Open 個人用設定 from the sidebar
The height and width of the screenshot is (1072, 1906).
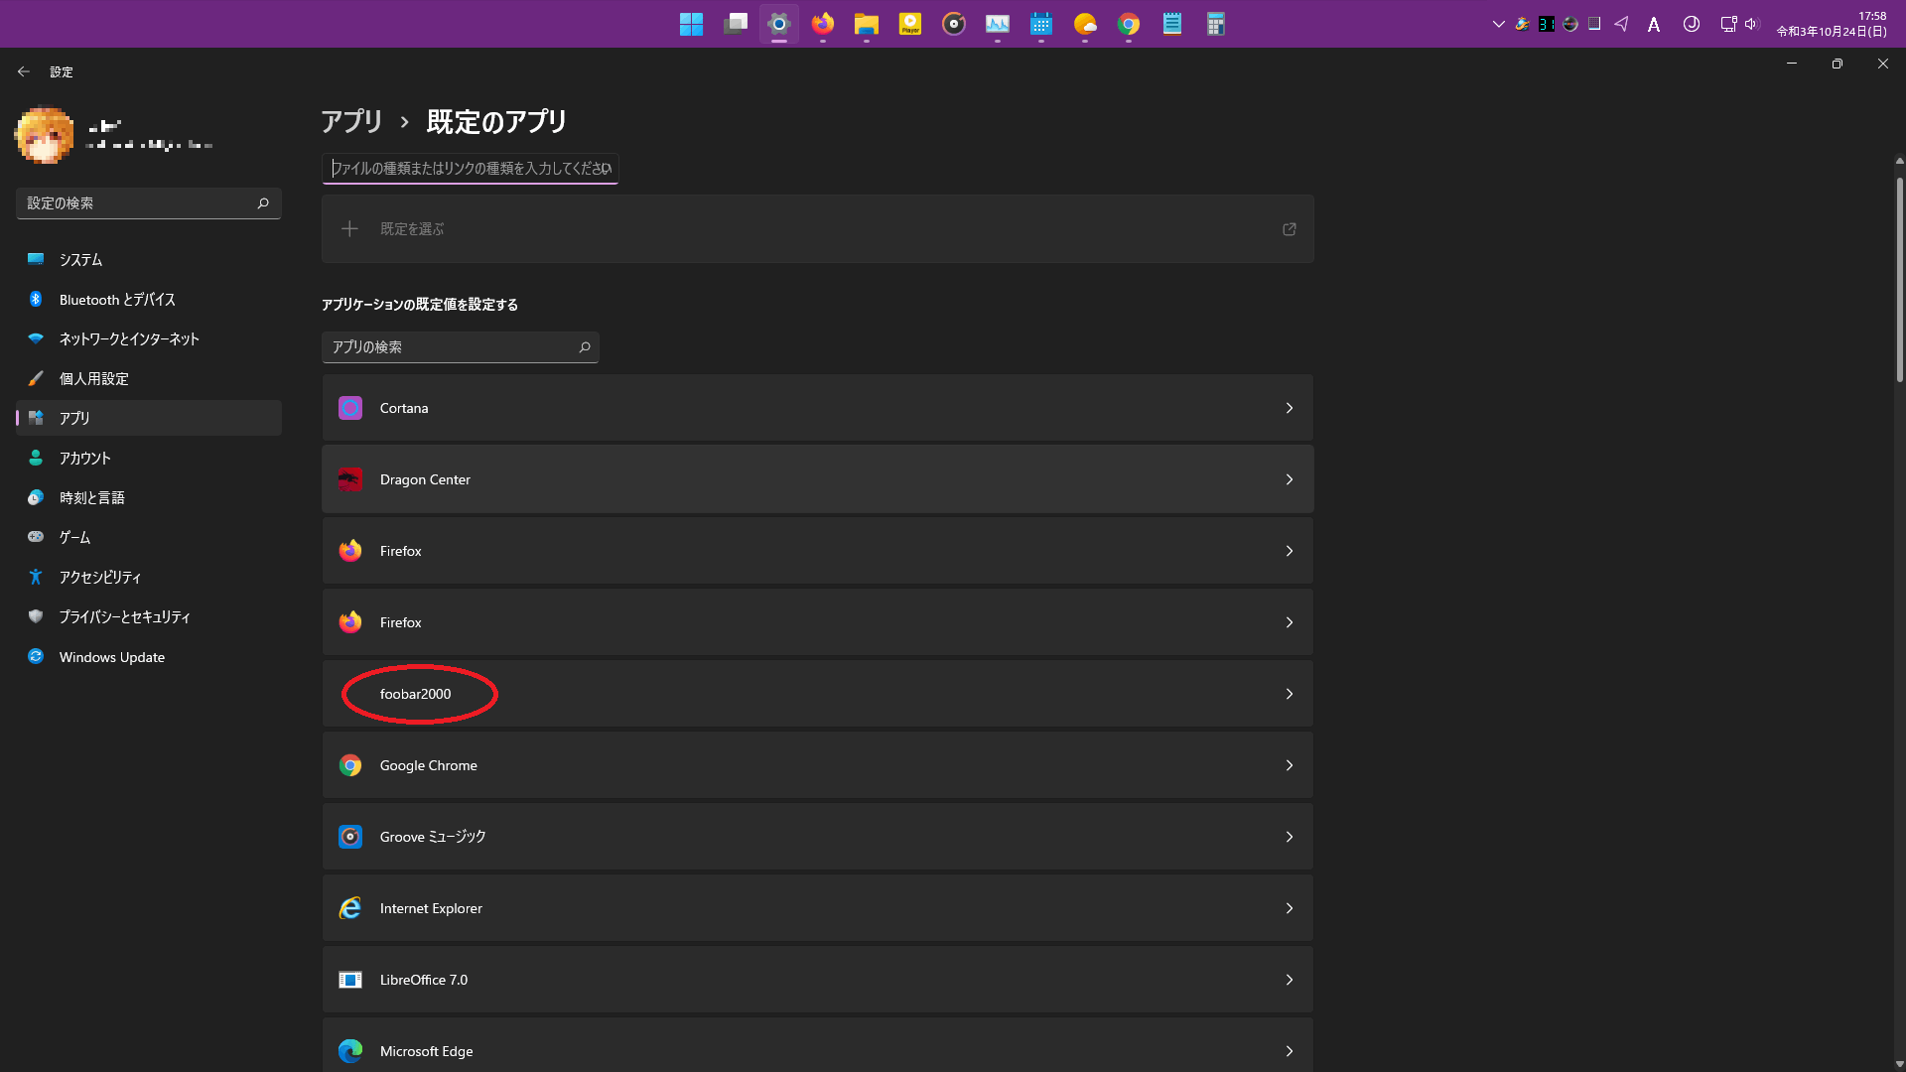(x=92, y=378)
